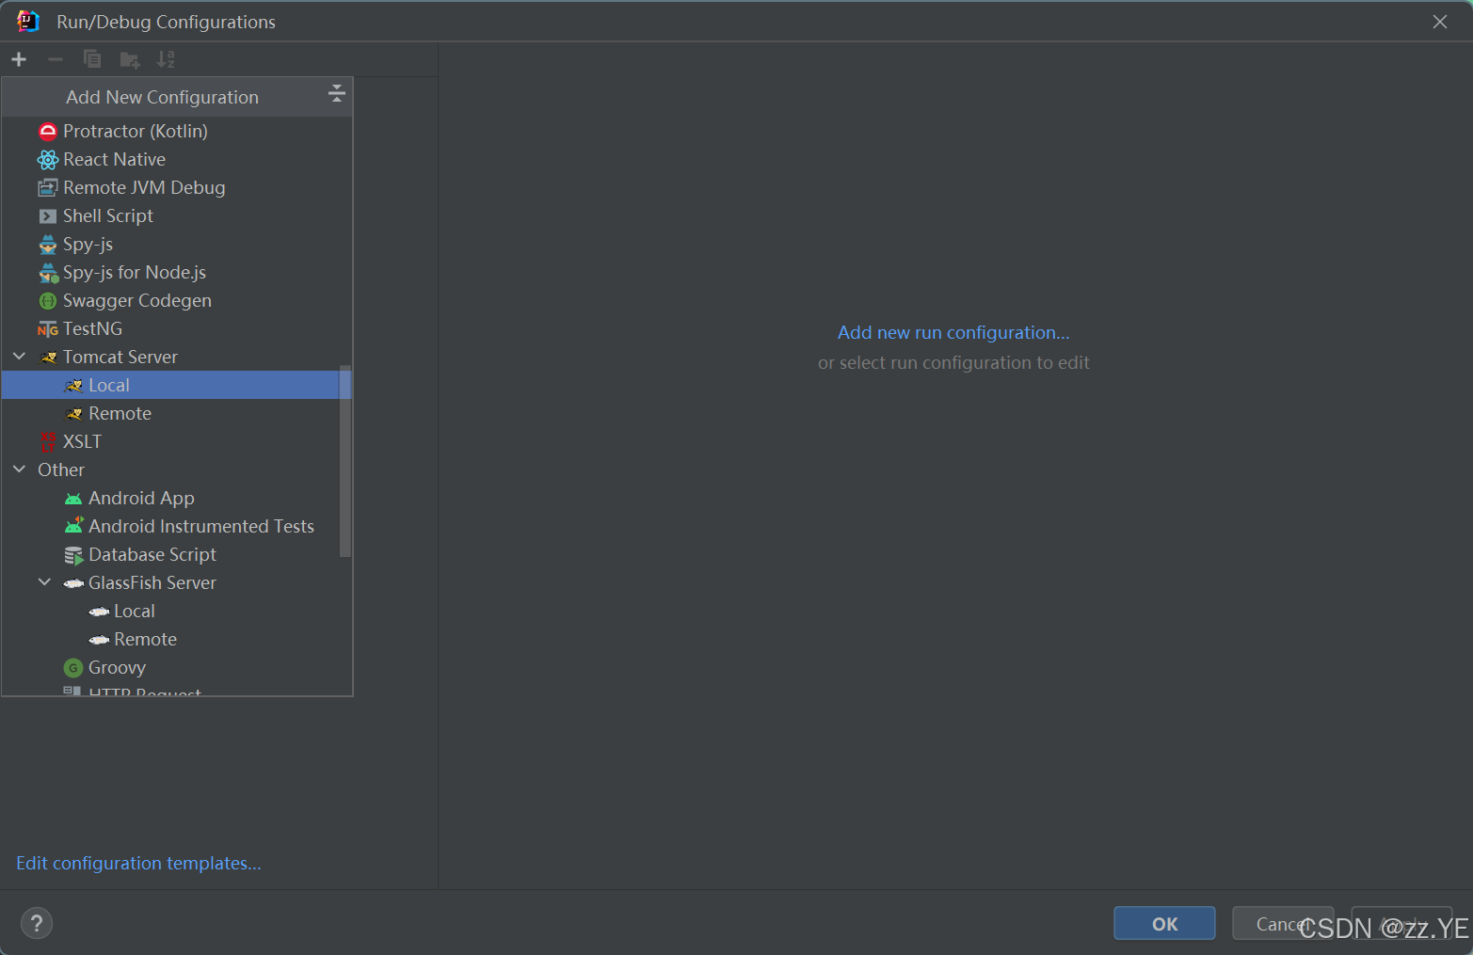Click the Database Script icon
This screenshot has width=1473, height=955.
(x=73, y=555)
